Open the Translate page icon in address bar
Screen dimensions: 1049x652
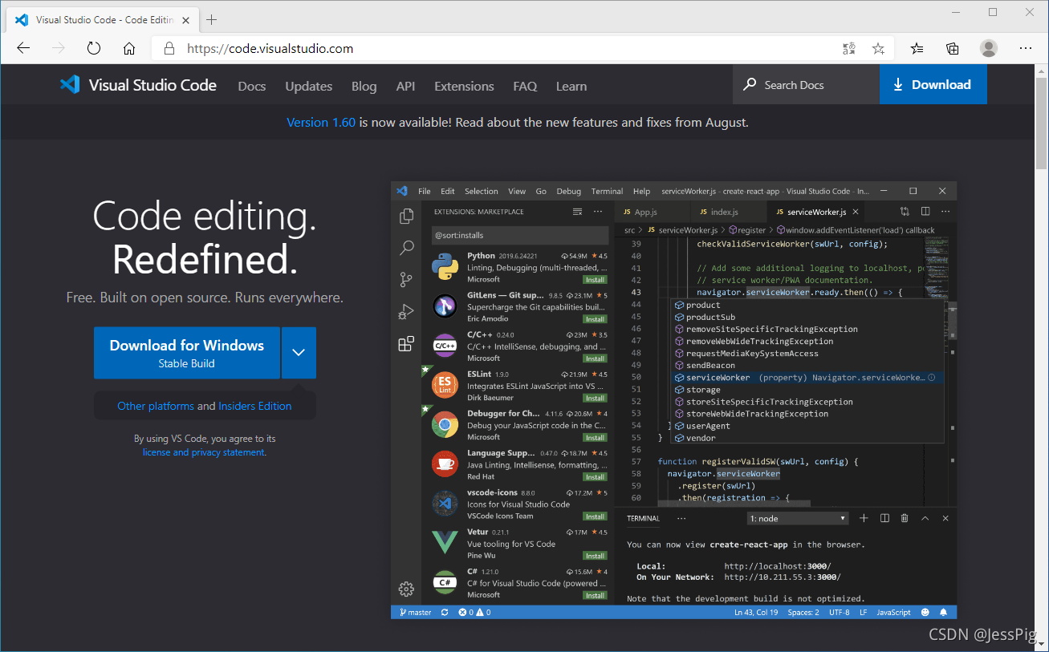coord(849,48)
